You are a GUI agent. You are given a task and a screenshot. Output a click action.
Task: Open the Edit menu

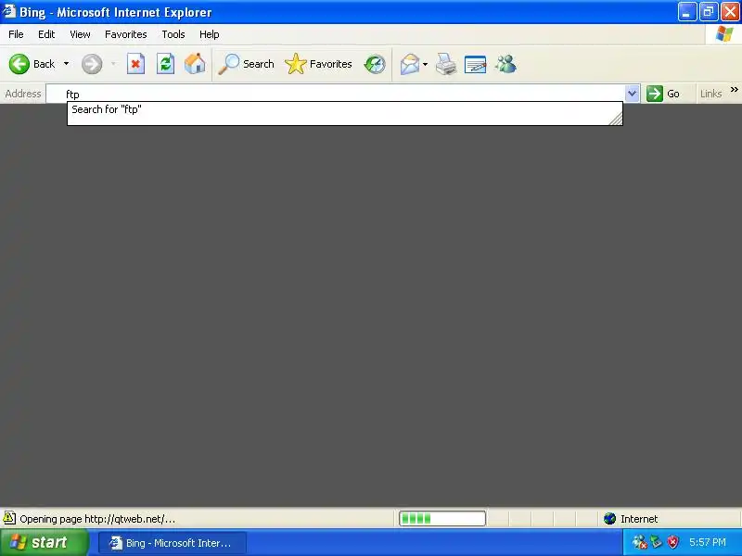pyautogui.click(x=46, y=34)
